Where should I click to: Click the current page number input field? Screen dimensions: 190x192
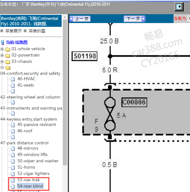click(188, 19)
